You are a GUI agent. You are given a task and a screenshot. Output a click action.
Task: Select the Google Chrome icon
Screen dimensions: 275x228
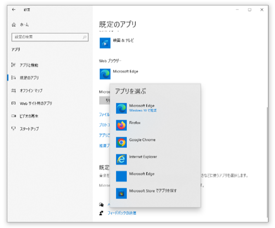(121, 142)
